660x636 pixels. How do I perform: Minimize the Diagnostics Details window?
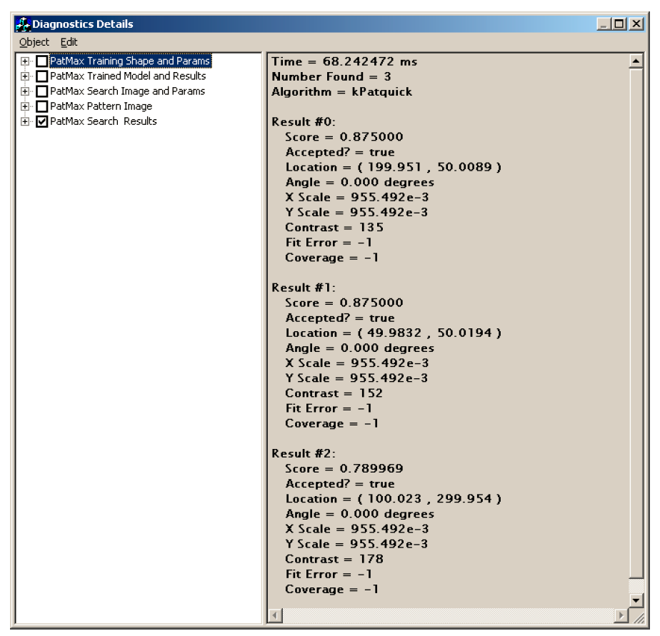[x=606, y=25]
